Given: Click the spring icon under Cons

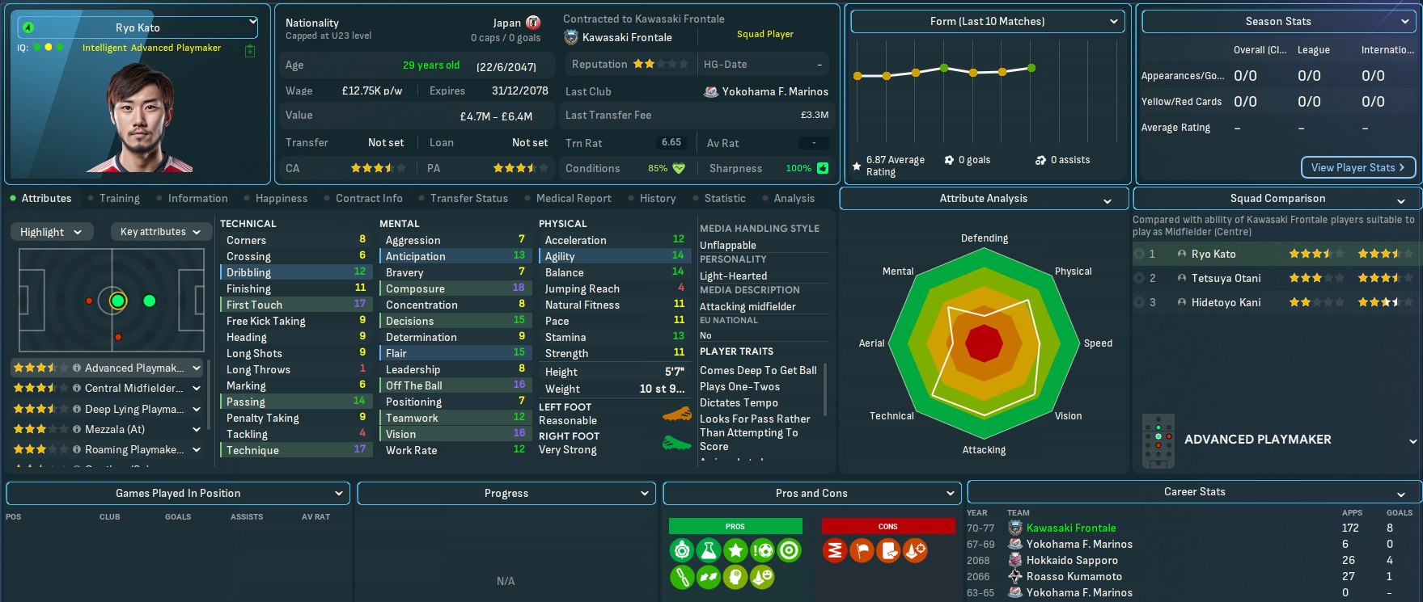Looking at the screenshot, I should pyautogui.click(x=835, y=550).
